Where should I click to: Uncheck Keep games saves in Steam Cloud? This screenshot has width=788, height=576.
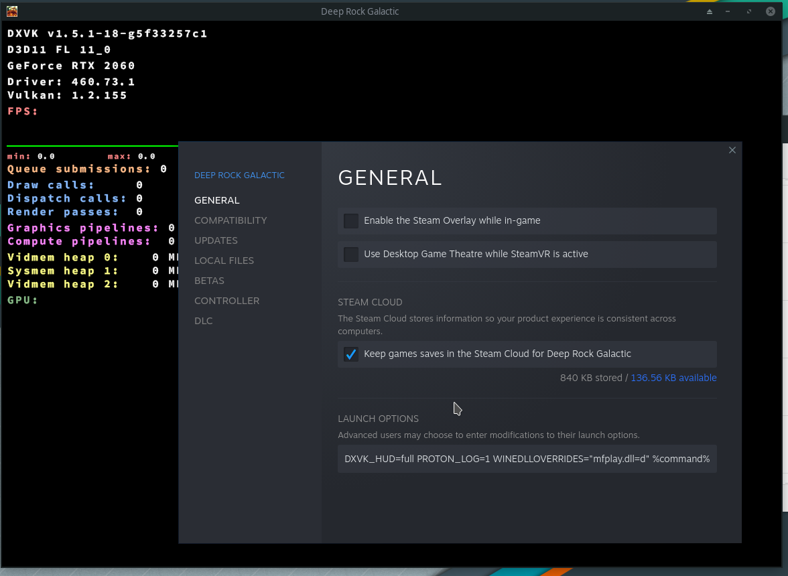351,354
